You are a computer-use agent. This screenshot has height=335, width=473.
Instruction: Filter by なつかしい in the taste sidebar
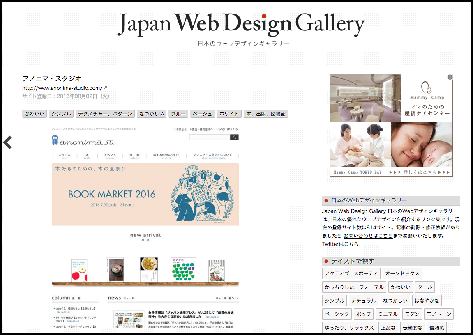pyautogui.click(x=395, y=301)
